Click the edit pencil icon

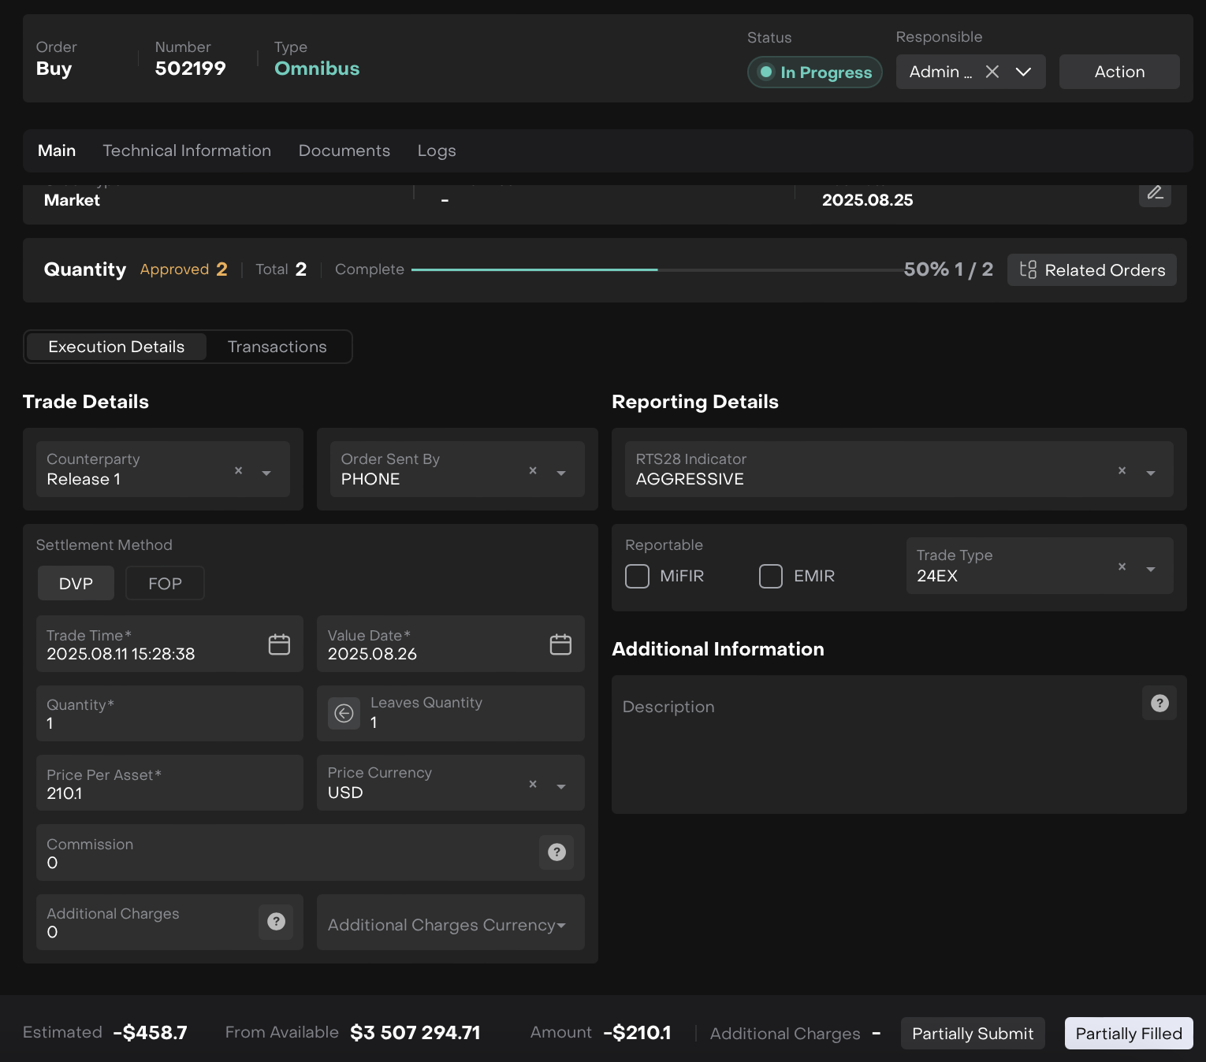click(x=1155, y=192)
